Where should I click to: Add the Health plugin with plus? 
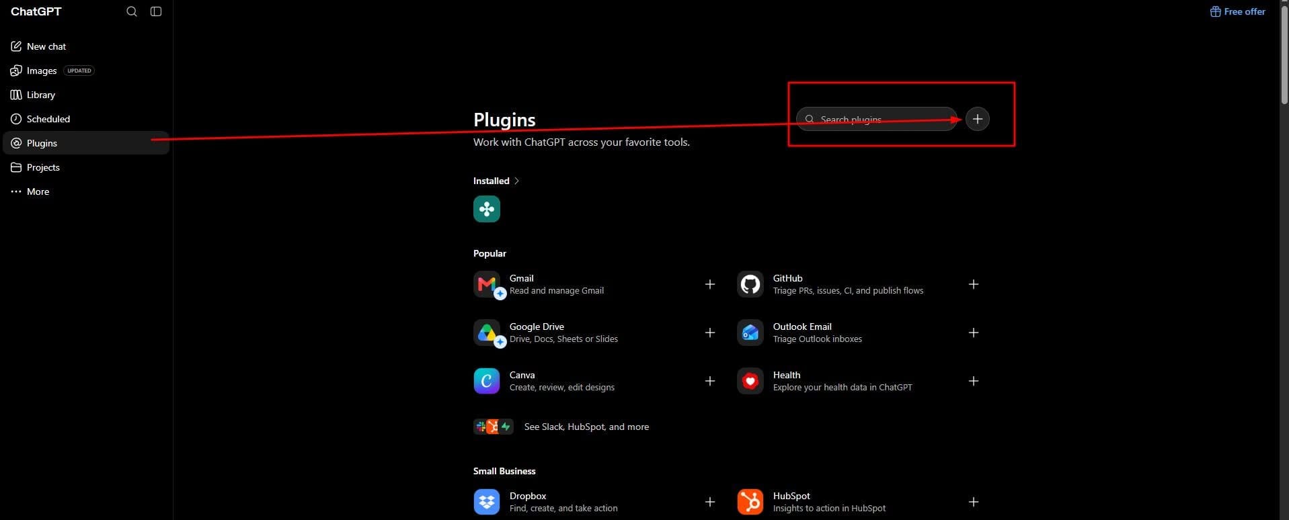click(x=974, y=381)
